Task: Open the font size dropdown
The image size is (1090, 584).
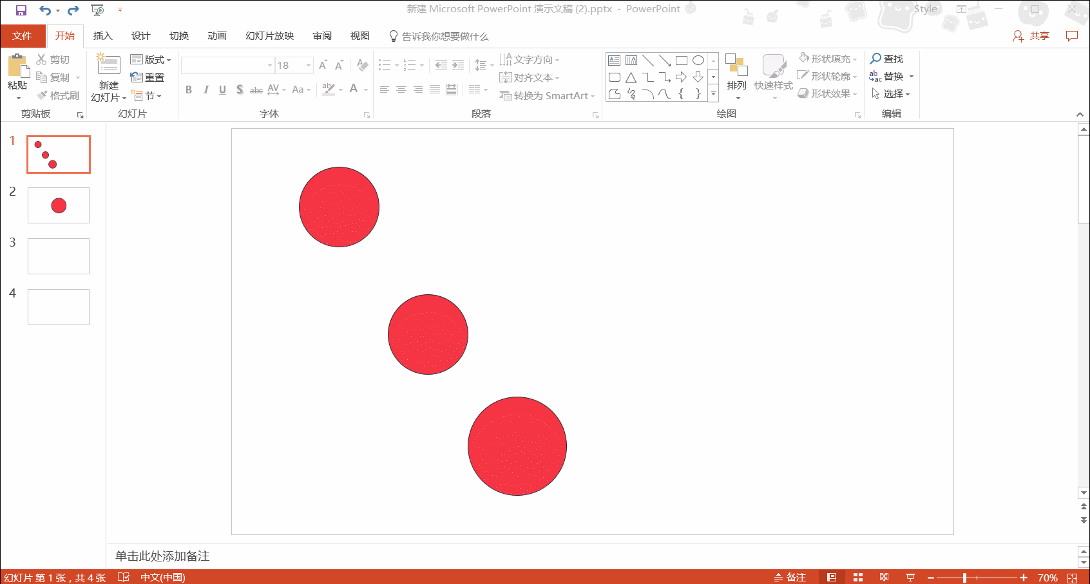Action: [x=309, y=66]
